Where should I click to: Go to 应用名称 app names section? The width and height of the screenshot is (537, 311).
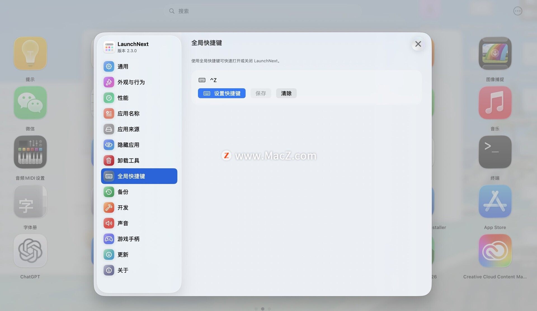point(128,114)
